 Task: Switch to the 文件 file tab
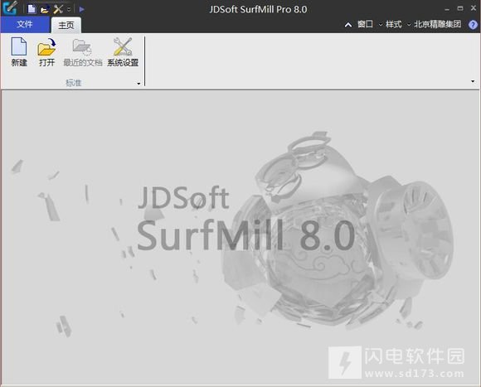(25, 24)
